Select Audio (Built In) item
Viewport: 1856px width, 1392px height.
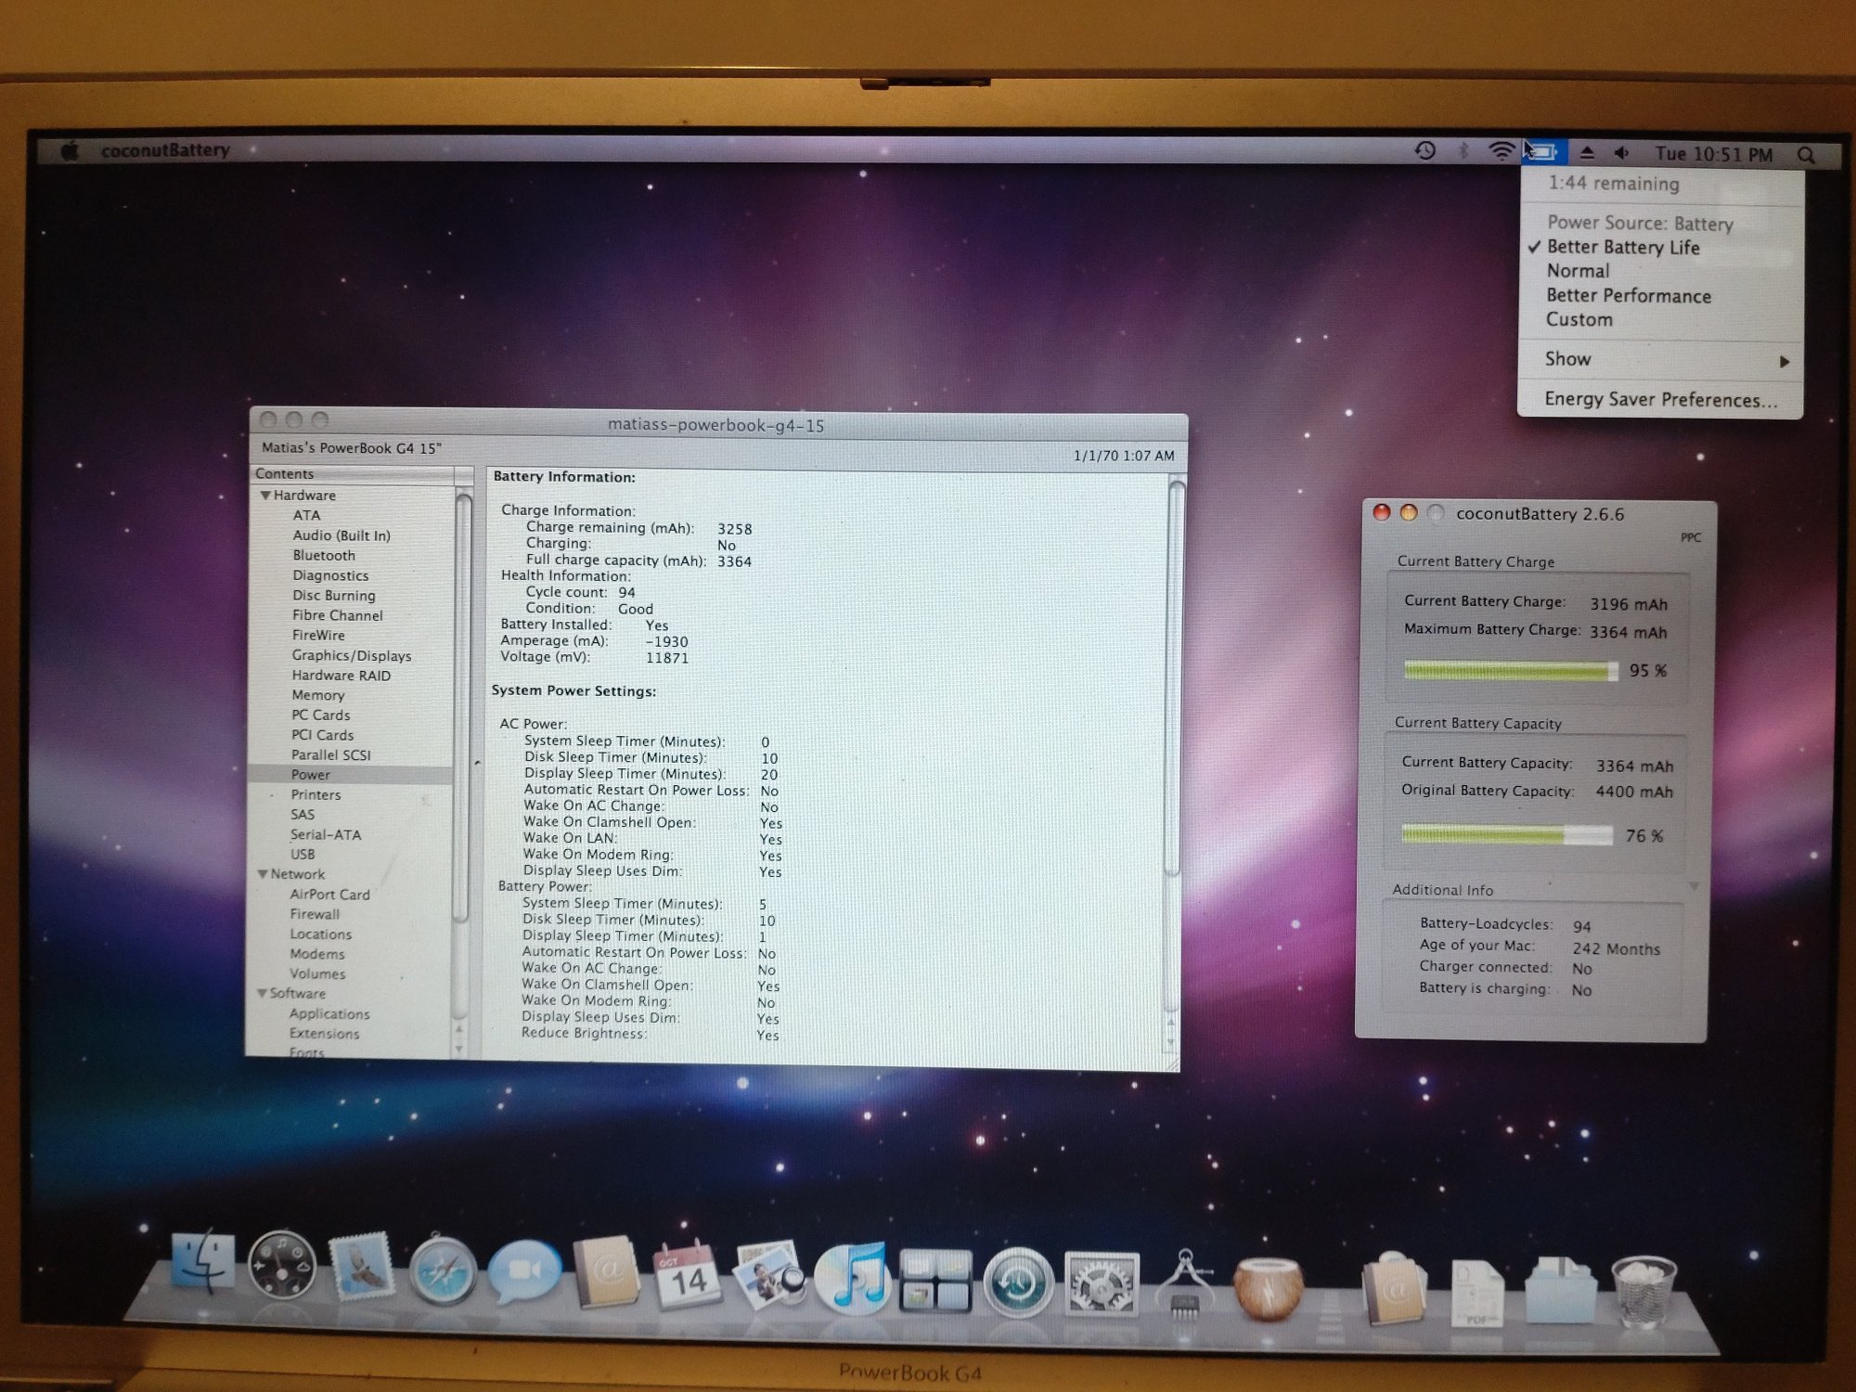pos(342,535)
